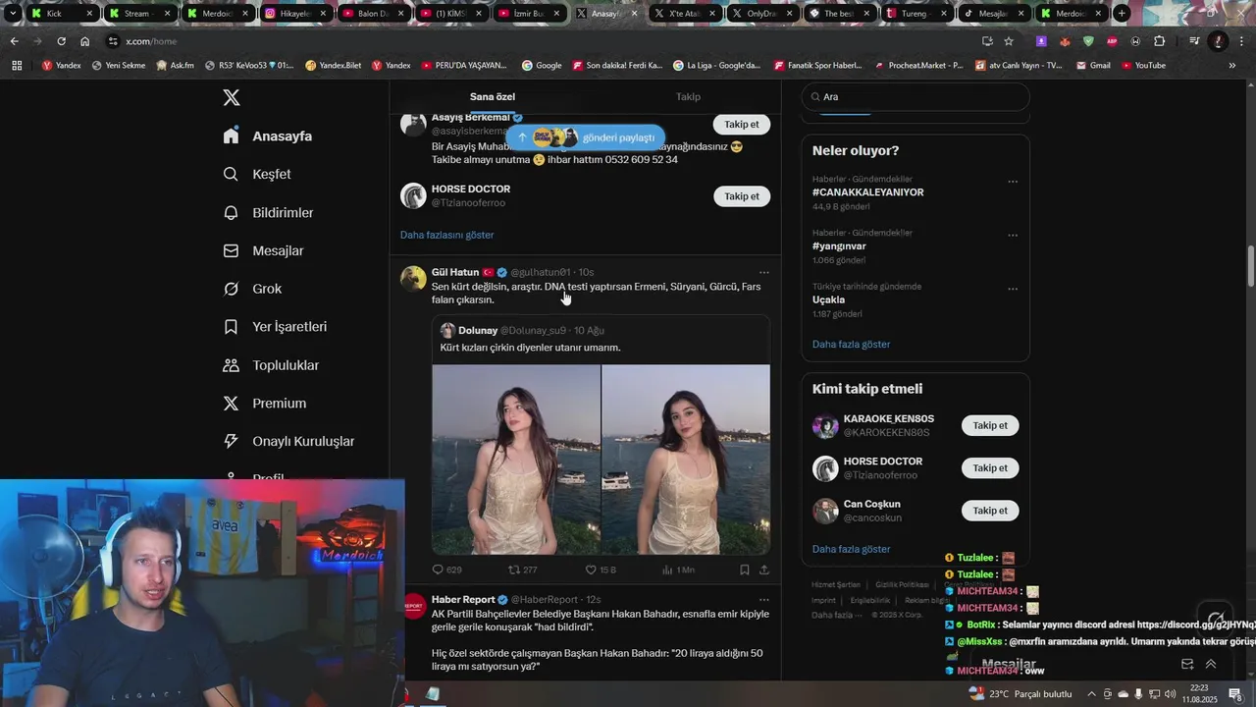This screenshot has width=1256, height=707.
Task: Open Gmail bookmark in bookmarks bar
Action: pyautogui.click(x=1094, y=66)
